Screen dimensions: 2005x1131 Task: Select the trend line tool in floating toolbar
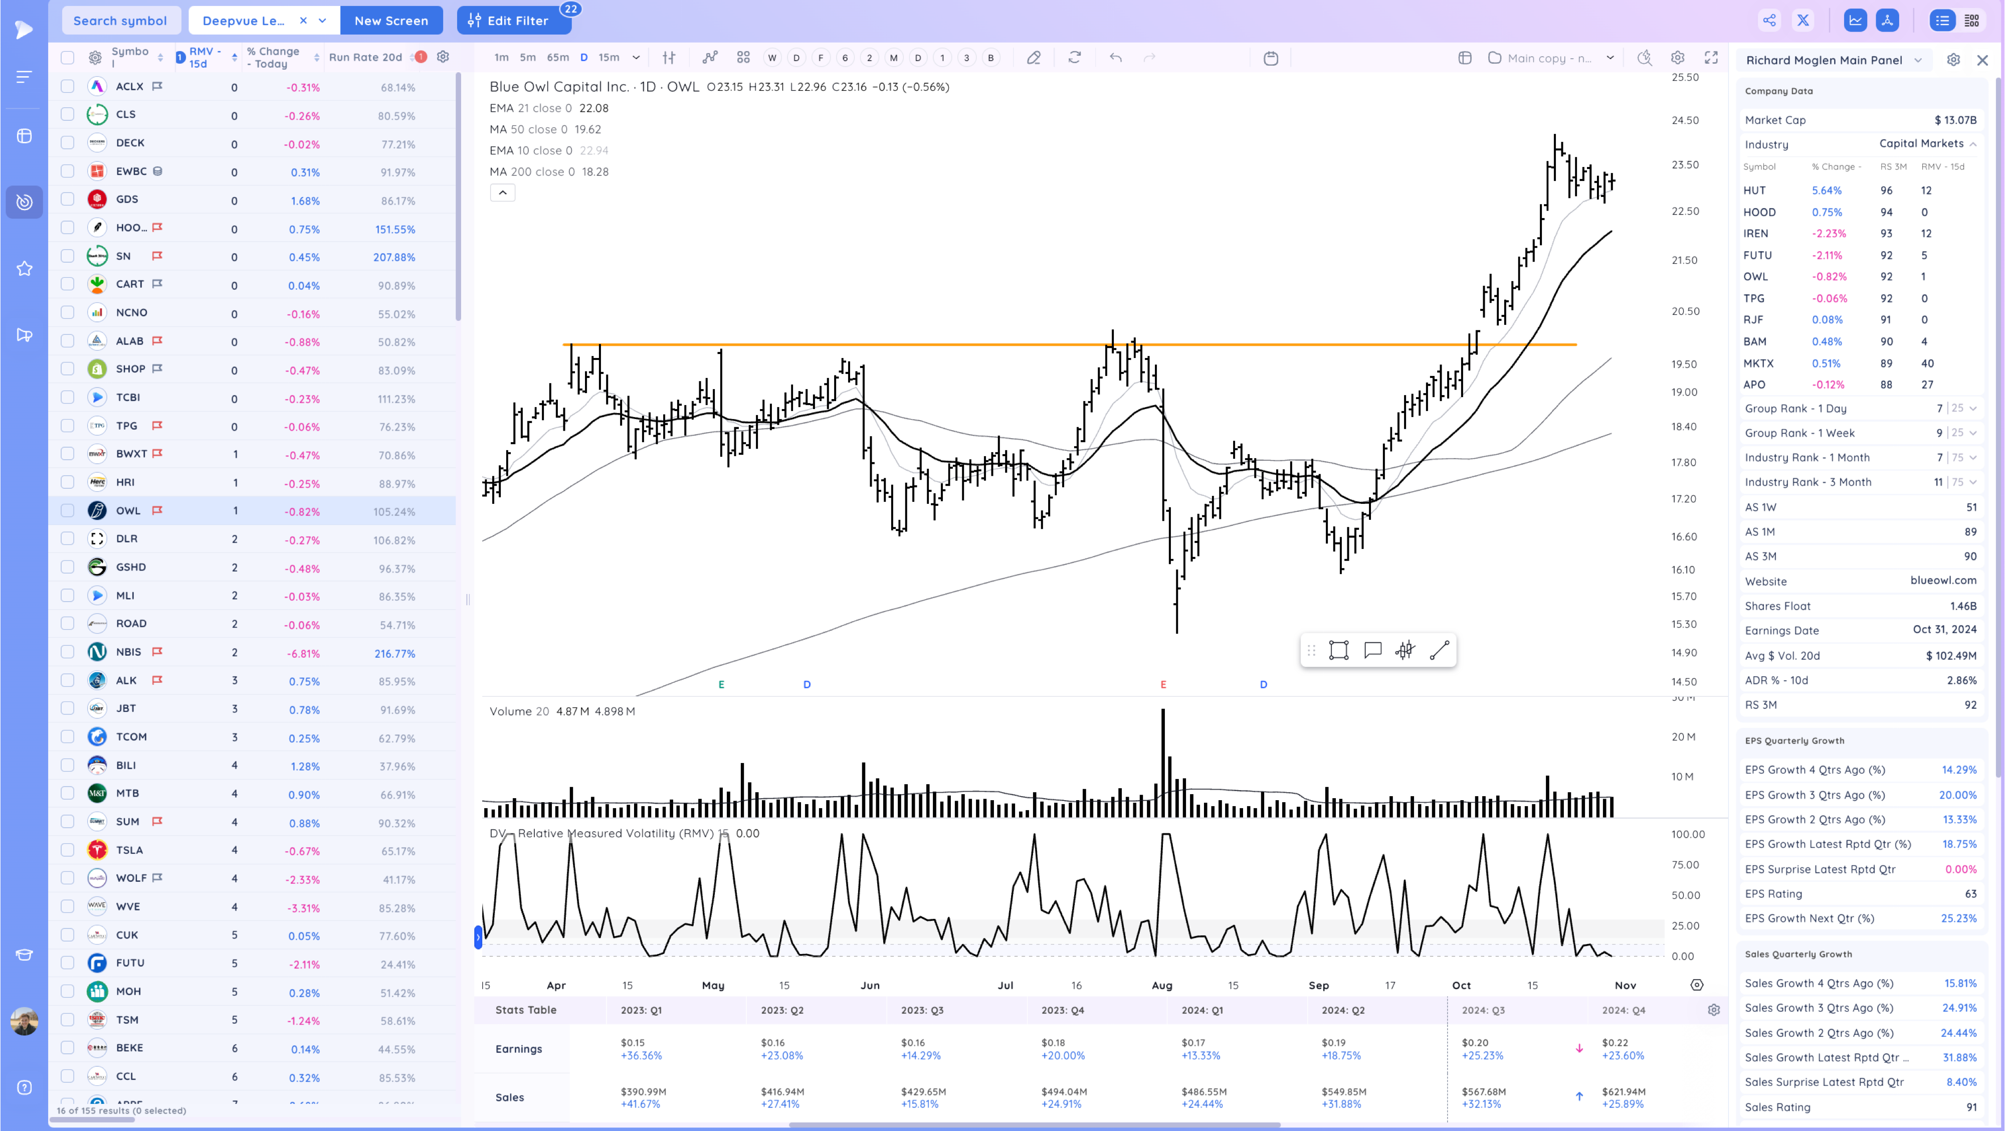pos(1439,650)
